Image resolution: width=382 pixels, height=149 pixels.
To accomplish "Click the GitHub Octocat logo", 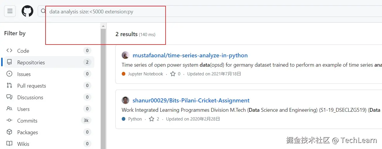I will click(x=27, y=11).
